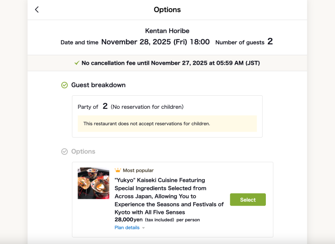Click the Number of guests value

pos(270,42)
